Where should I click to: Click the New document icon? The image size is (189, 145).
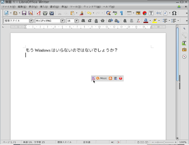pos(6,13)
